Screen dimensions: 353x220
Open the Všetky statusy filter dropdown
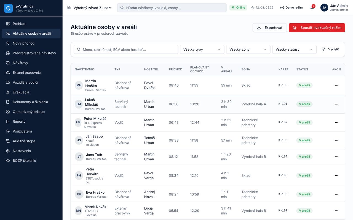(294, 50)
